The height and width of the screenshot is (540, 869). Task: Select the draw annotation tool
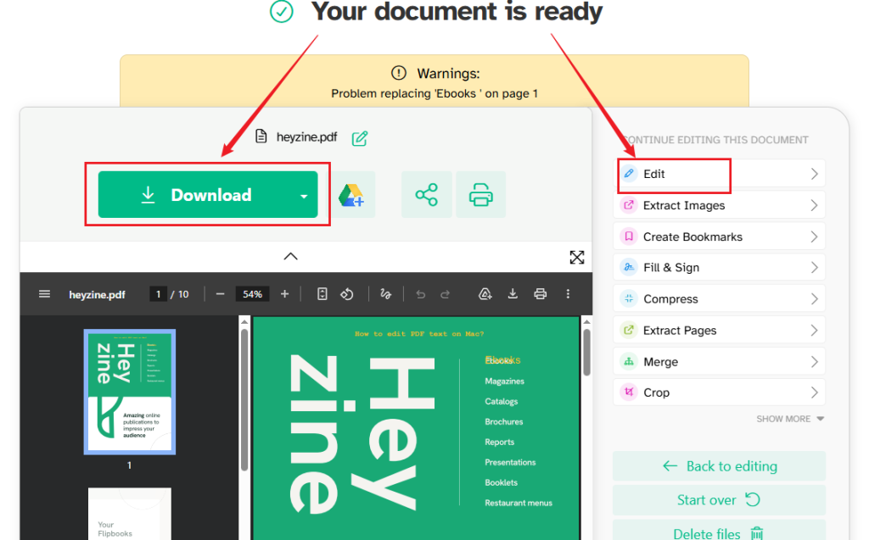coord(386,294)
